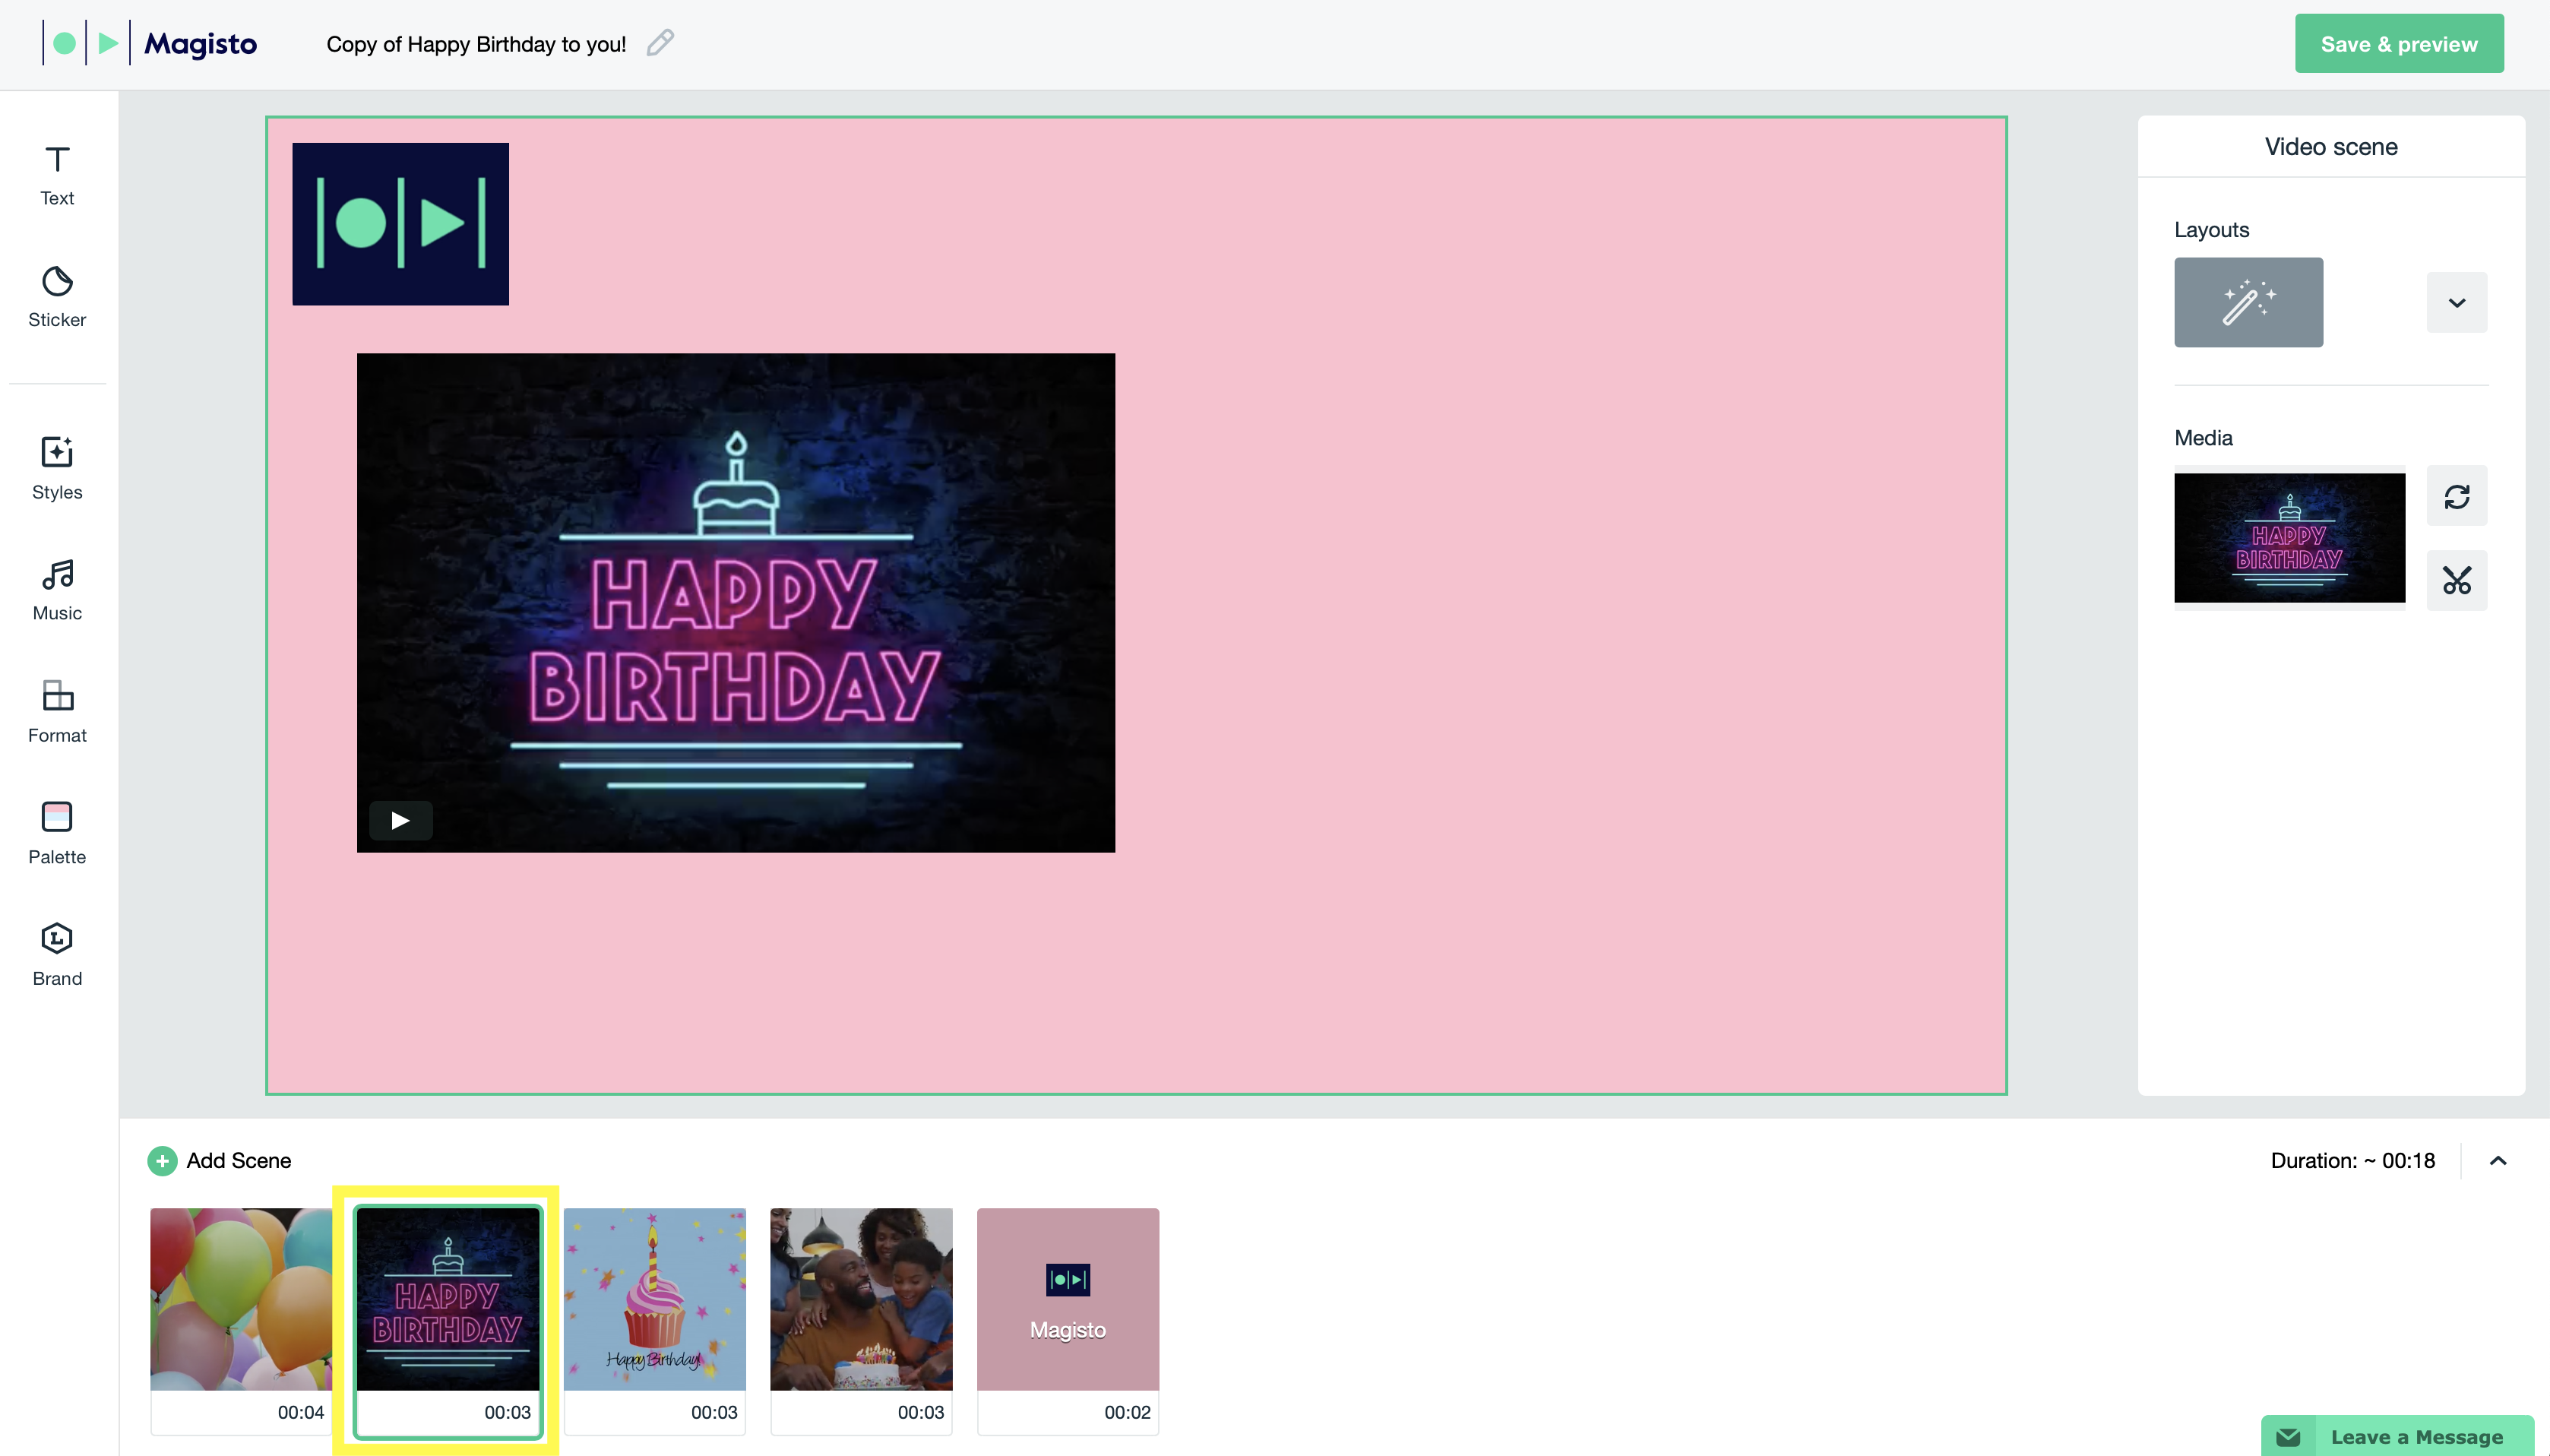Click 00:02 duration under Magisto scene
The height and width of the screenshot is (1456, 2550).
pyautogui.click(x=1127, y=1412)
